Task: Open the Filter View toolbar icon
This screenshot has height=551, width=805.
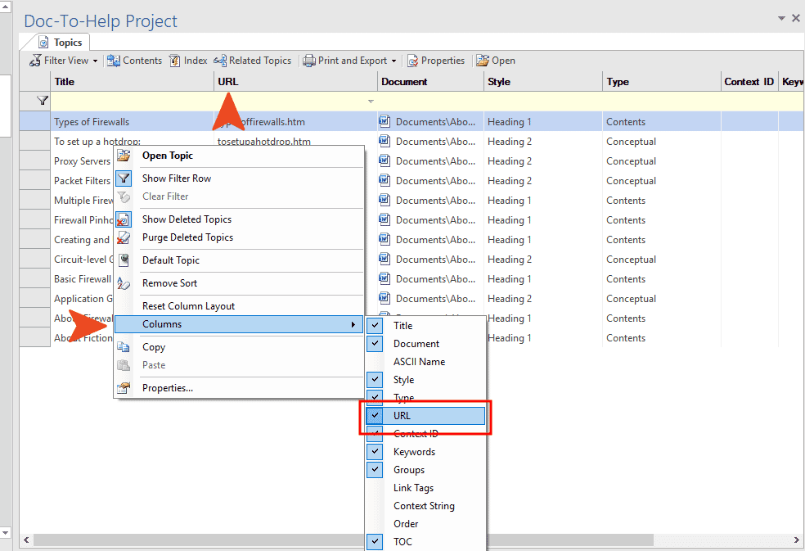Action: [x=35, y=61]
